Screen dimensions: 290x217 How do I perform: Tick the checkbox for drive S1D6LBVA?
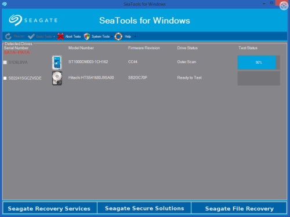point(5,62)
